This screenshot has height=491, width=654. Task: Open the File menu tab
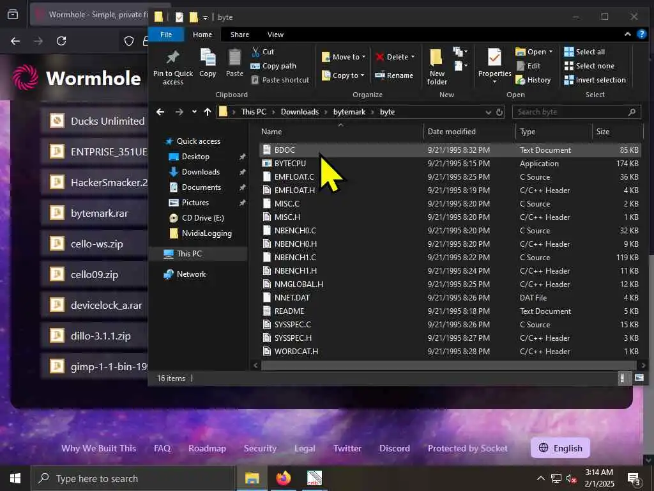(166, 35)
